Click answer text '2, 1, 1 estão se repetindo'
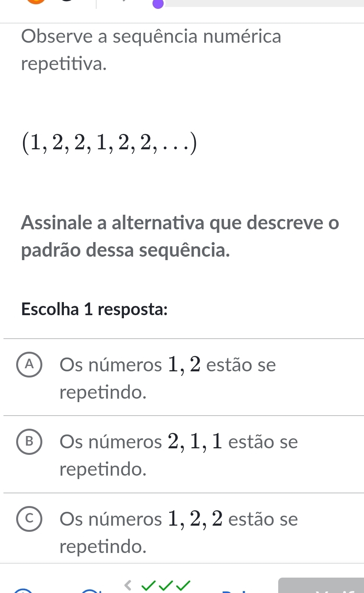 click(179, 455)
